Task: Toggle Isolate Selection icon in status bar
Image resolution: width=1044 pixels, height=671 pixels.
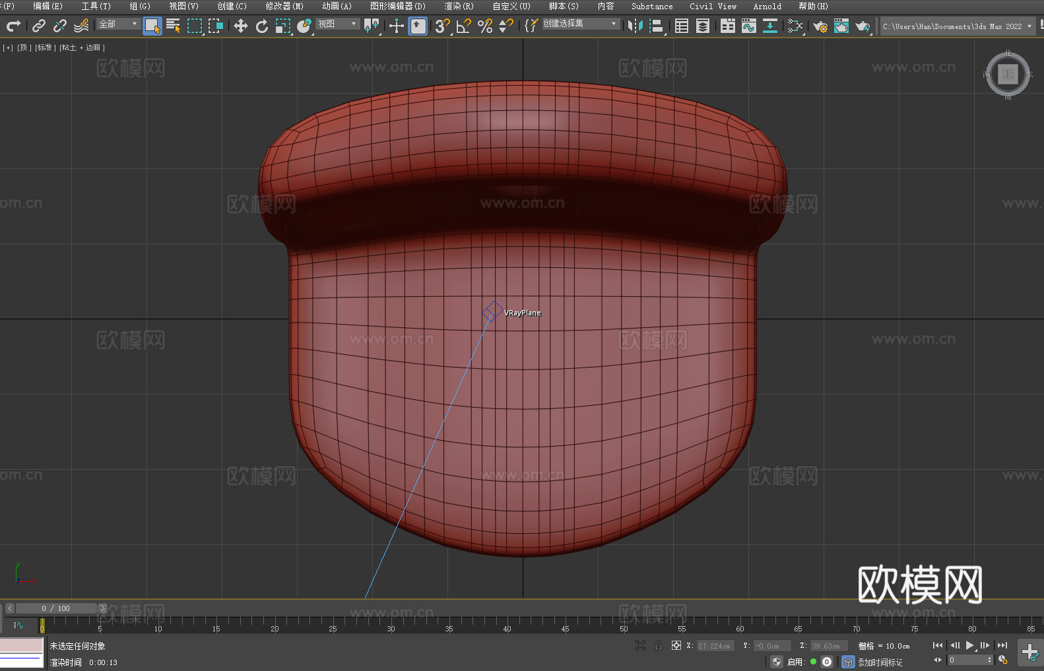Action: [x=640, y=645]
